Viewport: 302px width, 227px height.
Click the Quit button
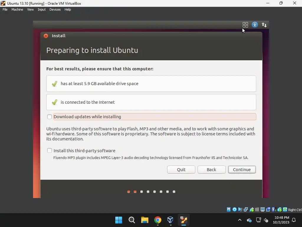(181, 169)
